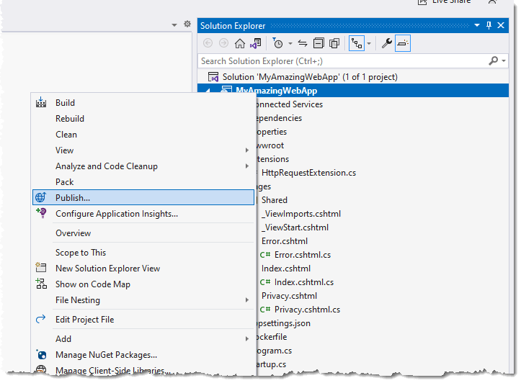Click C# icon beside Error.cshtml.cs
Image resolution: width=521 pixels, height=383 pixels.
tap(265, 255)
